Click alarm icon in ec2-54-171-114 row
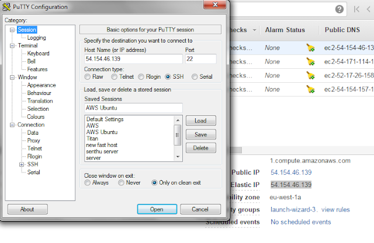The height and width of the screenshot is (243, 374). [x=310, y=62]
